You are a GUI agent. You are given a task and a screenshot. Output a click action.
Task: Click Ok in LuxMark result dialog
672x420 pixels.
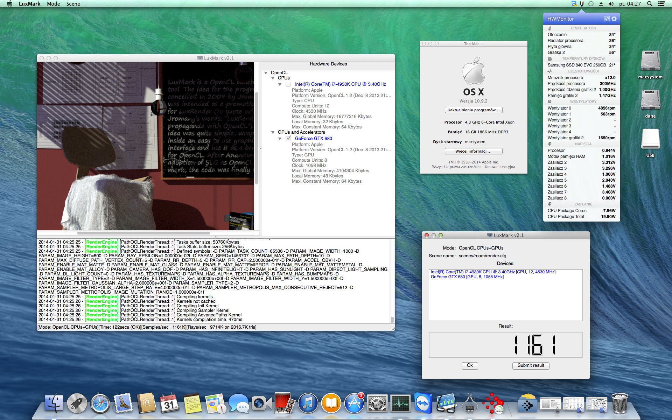(x=470, y=365)
